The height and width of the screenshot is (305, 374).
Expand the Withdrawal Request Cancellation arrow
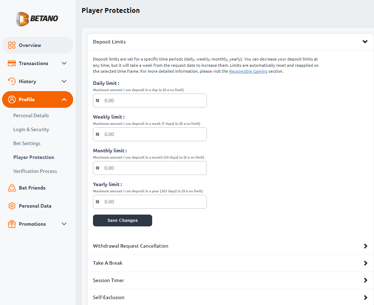tap(365, 246)
